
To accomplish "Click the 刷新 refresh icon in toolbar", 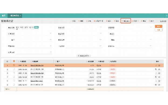I will click(149, 21).
